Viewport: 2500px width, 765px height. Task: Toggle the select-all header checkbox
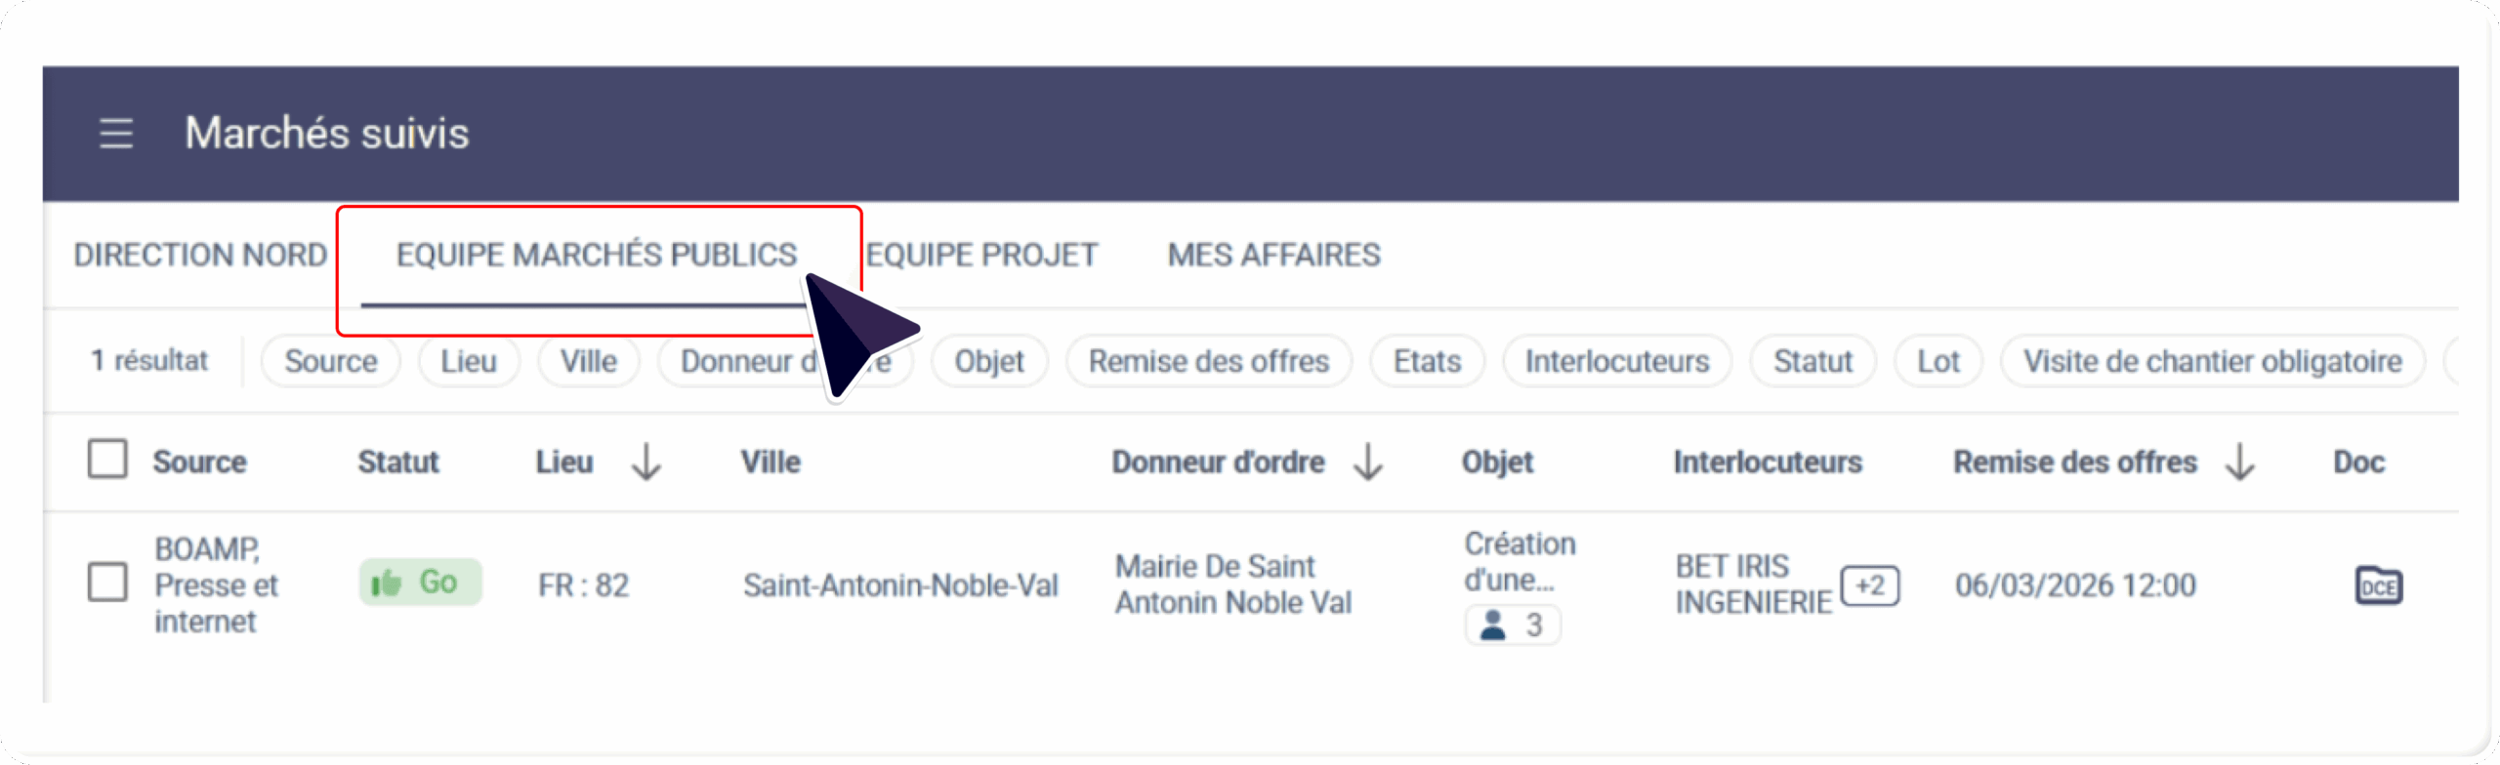click(107, 459)
